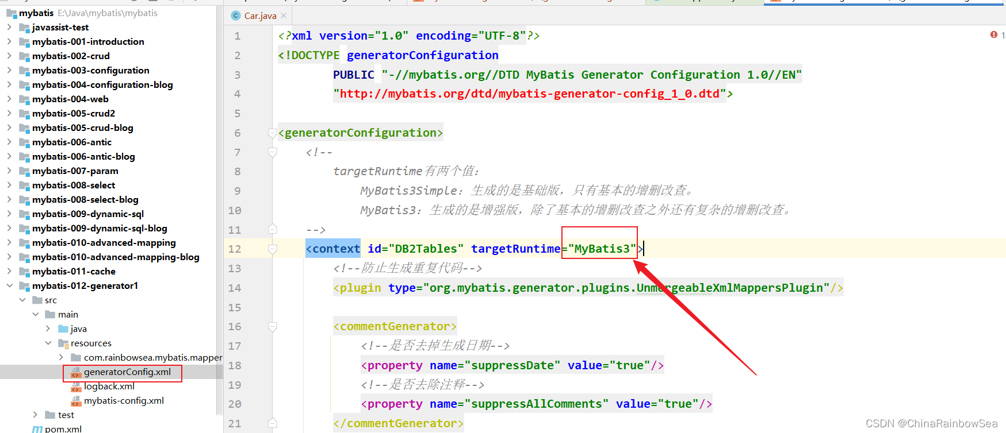1006x433 pixels.
Task: Click the mybatis-011-cache module folder icon
Action: point(24,272)
